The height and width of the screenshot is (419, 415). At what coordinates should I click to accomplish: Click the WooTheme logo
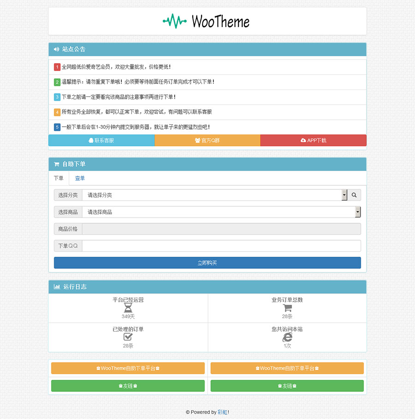tap(206, 21)
